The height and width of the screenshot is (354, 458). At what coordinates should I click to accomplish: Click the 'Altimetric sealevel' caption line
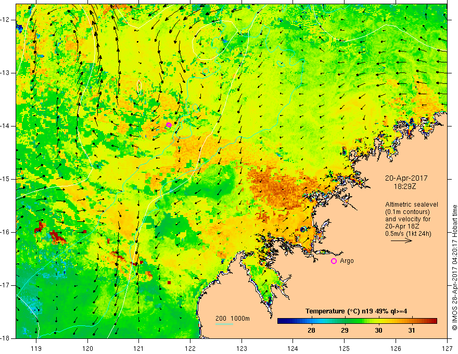pos(412,205)
